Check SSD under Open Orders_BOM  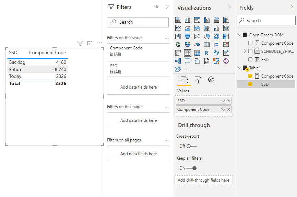coord(250,59)
